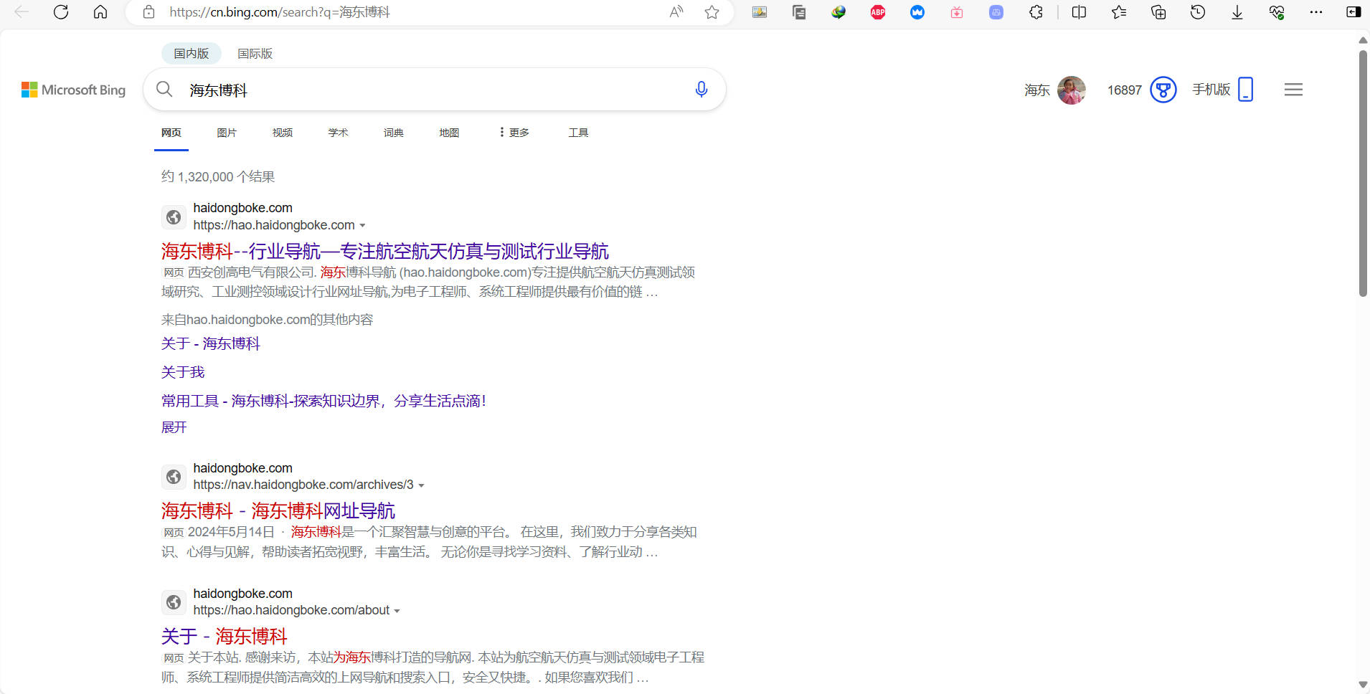Click the browser address bar URL
This screenshot has height=694, width=1370.
click(x=280, y=12)
